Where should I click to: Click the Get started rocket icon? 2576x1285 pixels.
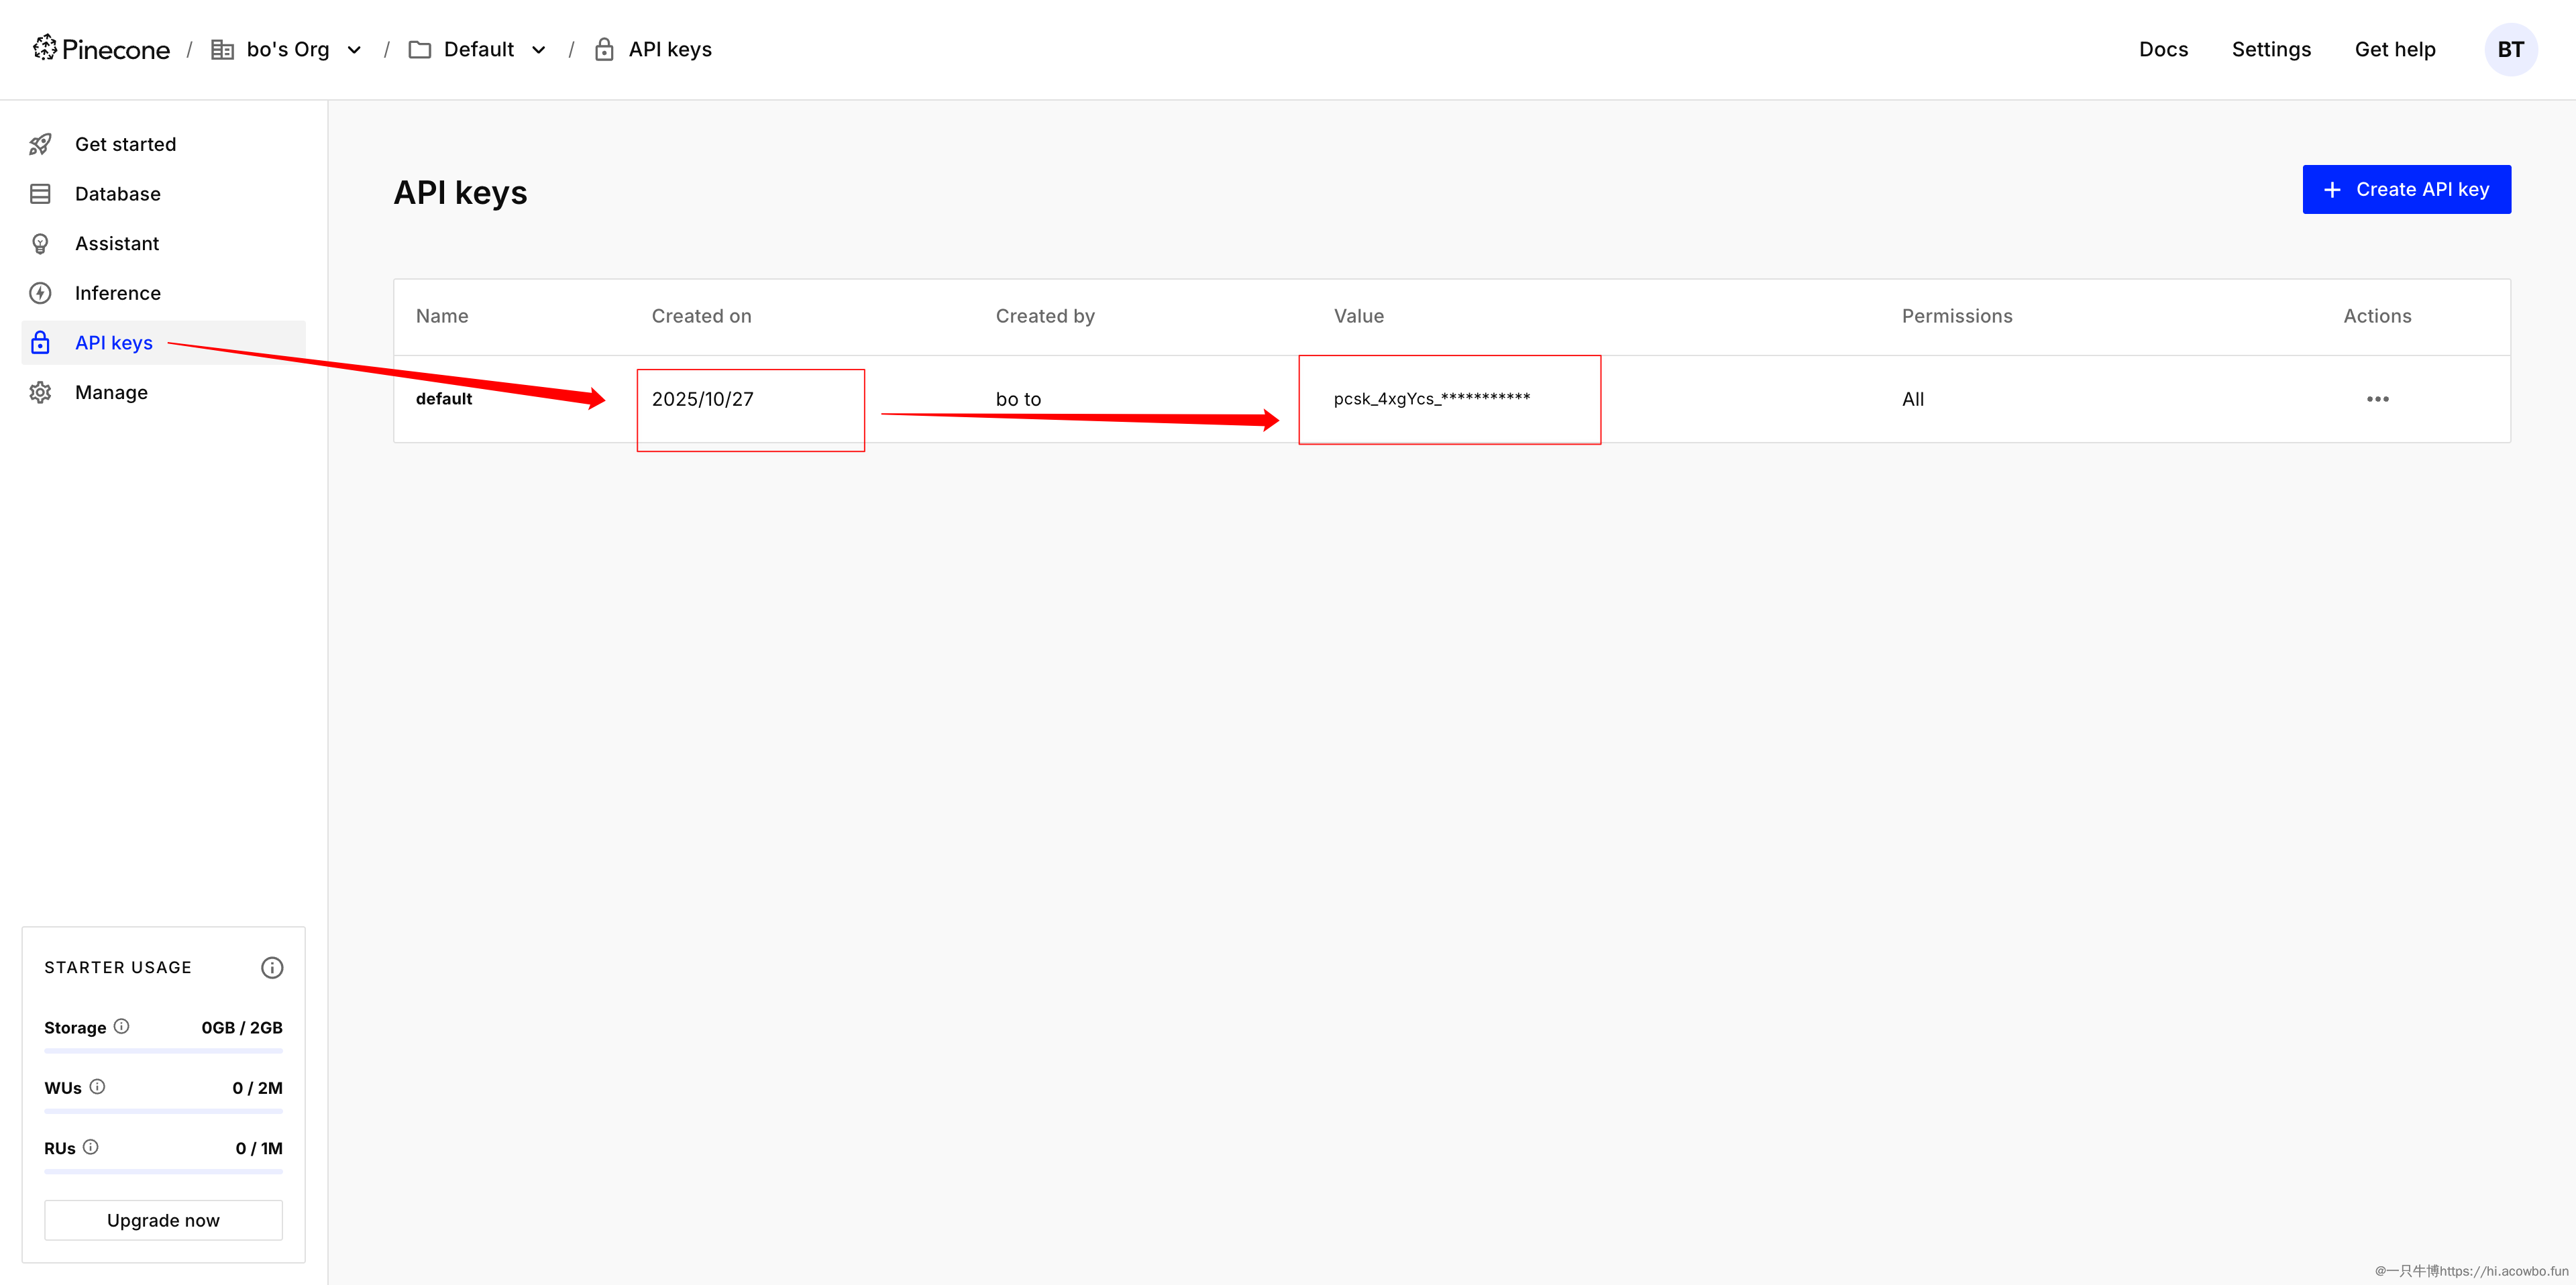(40, 144)
